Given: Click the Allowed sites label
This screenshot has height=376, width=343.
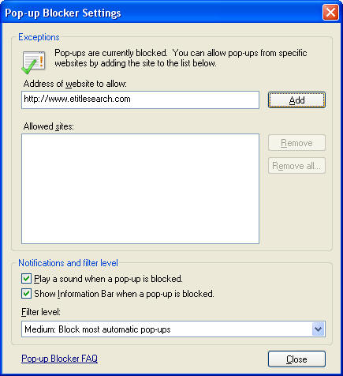Looking at the screenshot, I should [x=49, y=126].
